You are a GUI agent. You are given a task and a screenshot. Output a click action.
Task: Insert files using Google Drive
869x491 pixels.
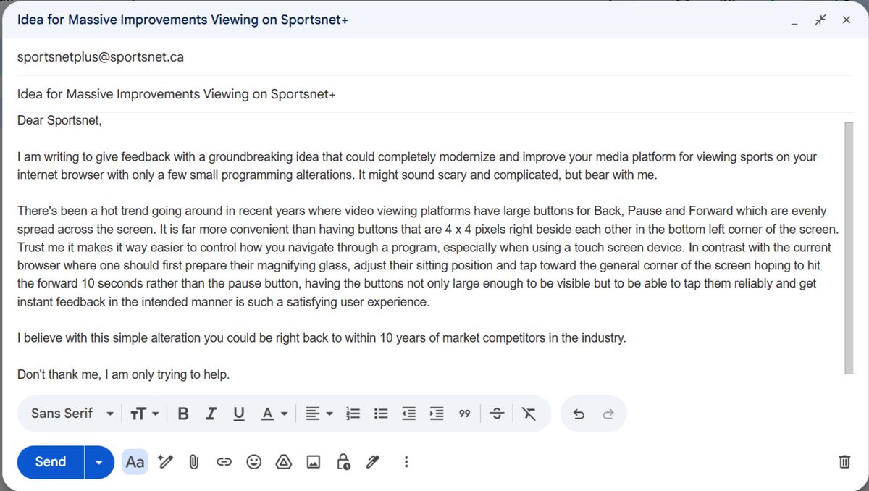click(x=283, y=461)
